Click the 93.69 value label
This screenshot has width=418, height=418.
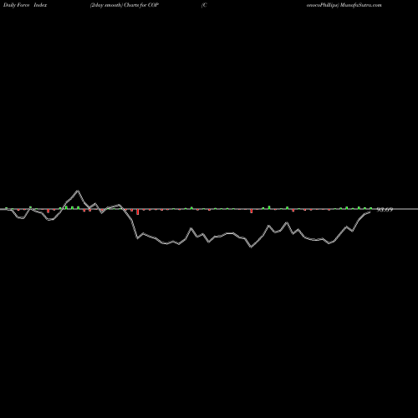[385, 210]
